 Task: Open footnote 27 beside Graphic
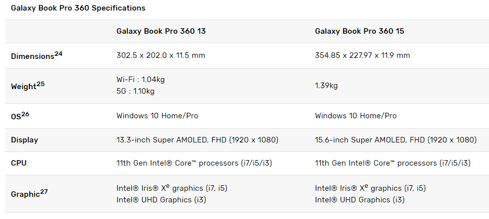[44, 191]
